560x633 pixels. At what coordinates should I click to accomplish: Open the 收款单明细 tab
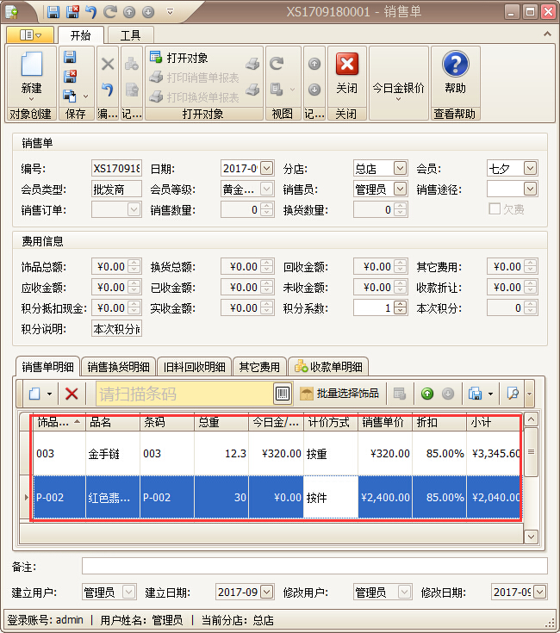[x=330, y=367]
